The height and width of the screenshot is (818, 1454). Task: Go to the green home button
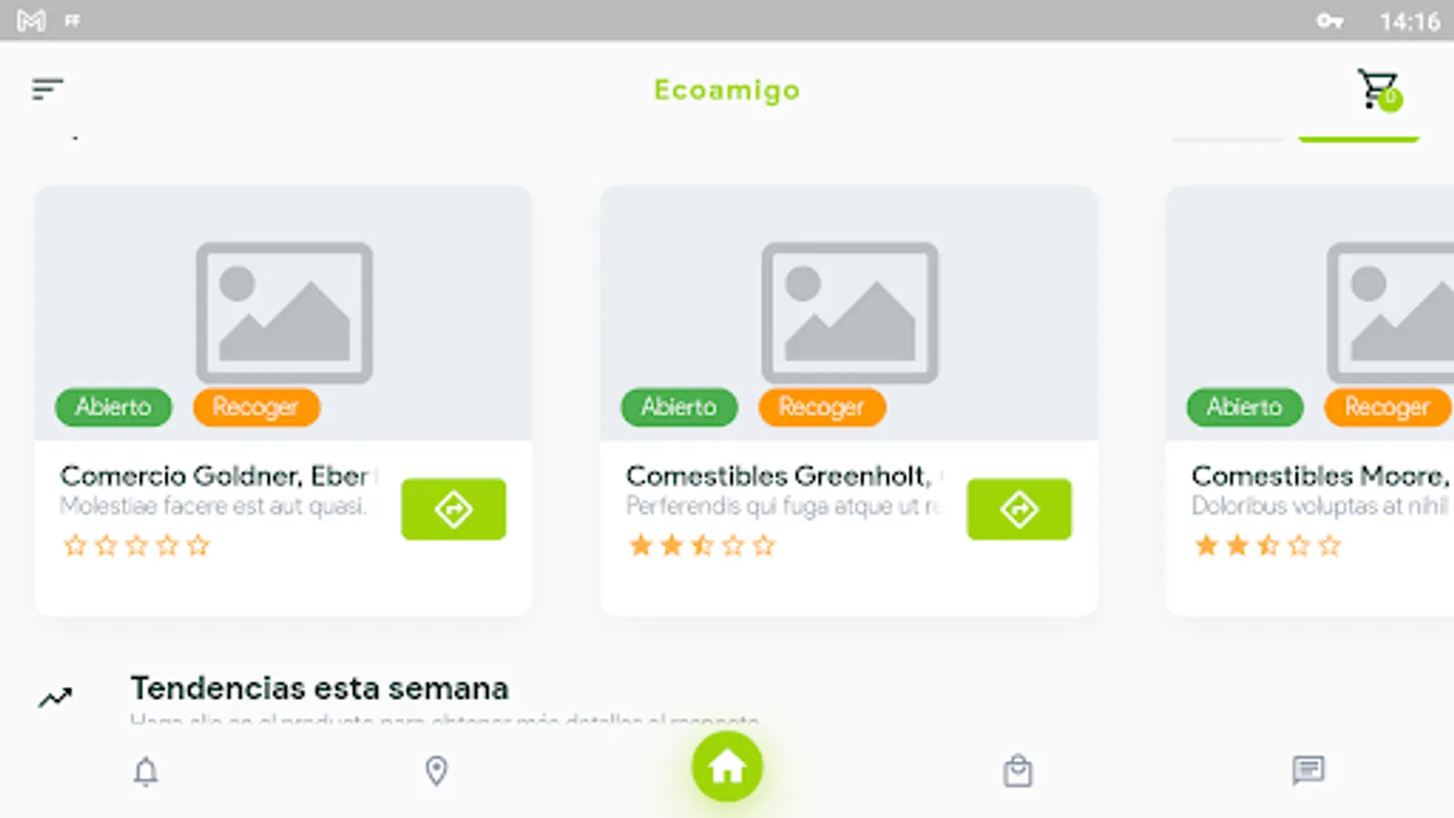pos(727,767)
